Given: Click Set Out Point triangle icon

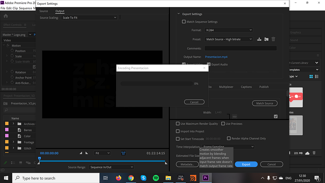Looking at the screenshot, I should 87,153.
